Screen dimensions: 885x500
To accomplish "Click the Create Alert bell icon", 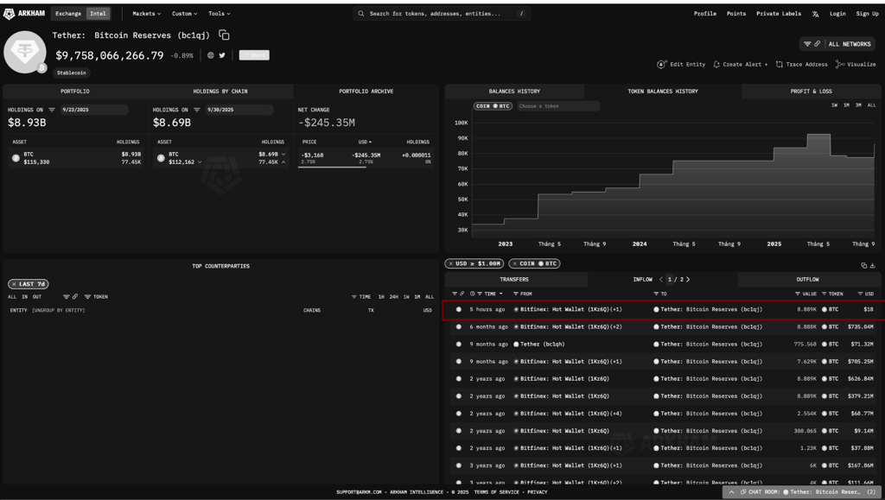I will pos(716,64).
